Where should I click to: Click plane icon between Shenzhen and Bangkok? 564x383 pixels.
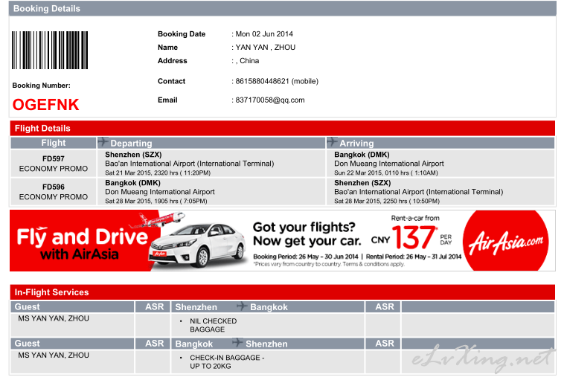(x=242, y=306)
